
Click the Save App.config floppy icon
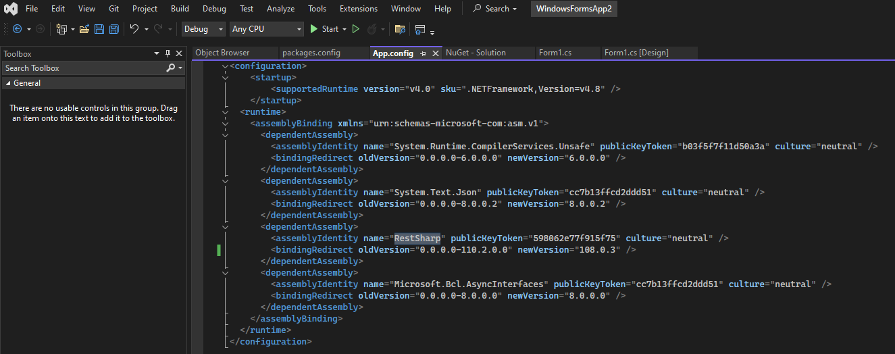coord(99,29)
